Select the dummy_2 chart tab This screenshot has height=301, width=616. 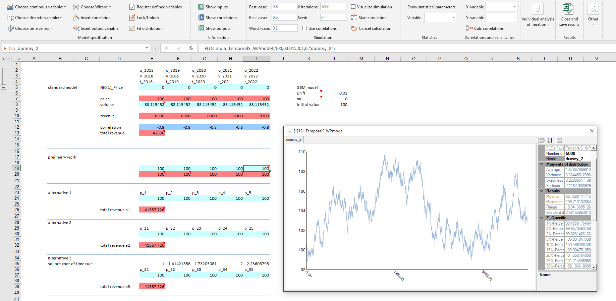tap(294, 139)
